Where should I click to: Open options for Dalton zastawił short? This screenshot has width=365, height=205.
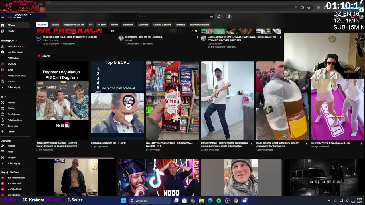[x=251, y=144]
